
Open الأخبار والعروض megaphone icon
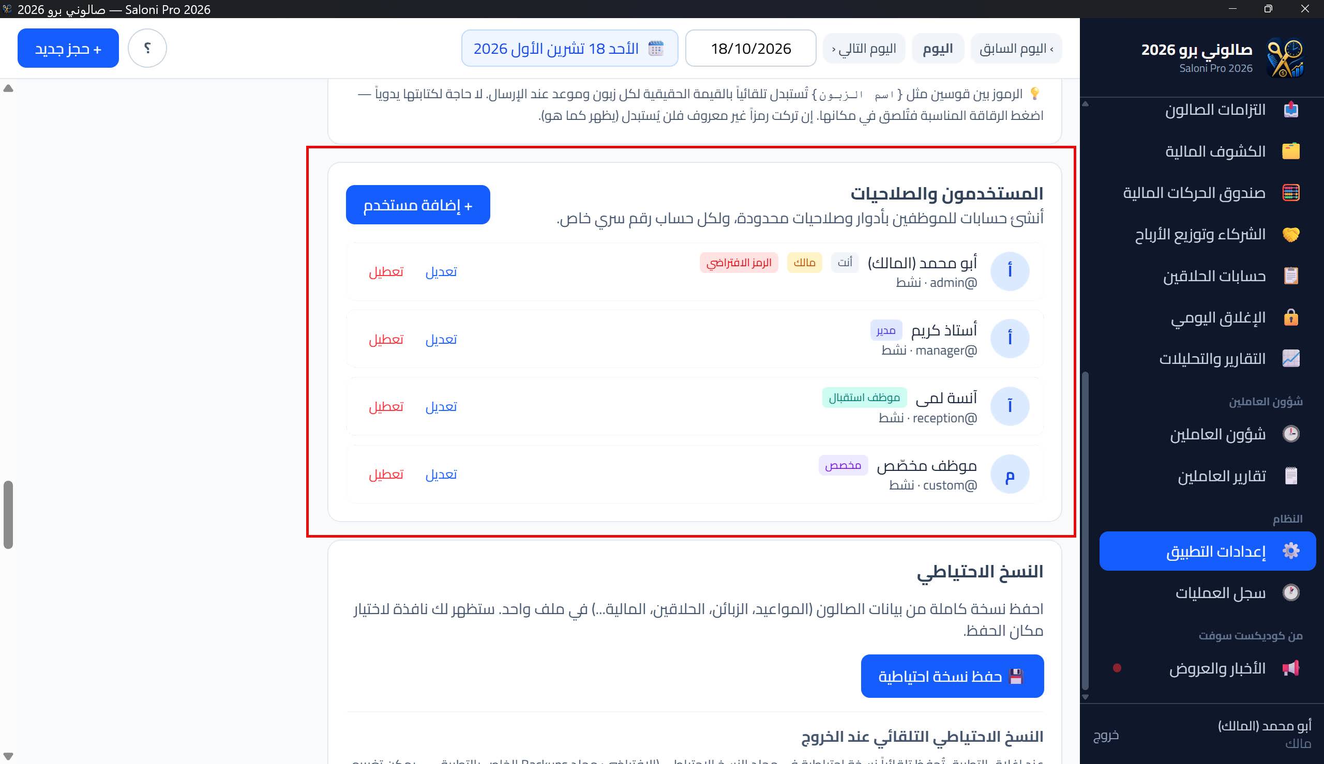(x=1290, y=668)
